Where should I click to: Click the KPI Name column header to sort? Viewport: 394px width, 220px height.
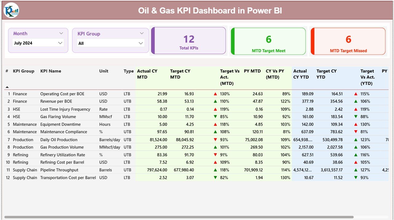50,71
